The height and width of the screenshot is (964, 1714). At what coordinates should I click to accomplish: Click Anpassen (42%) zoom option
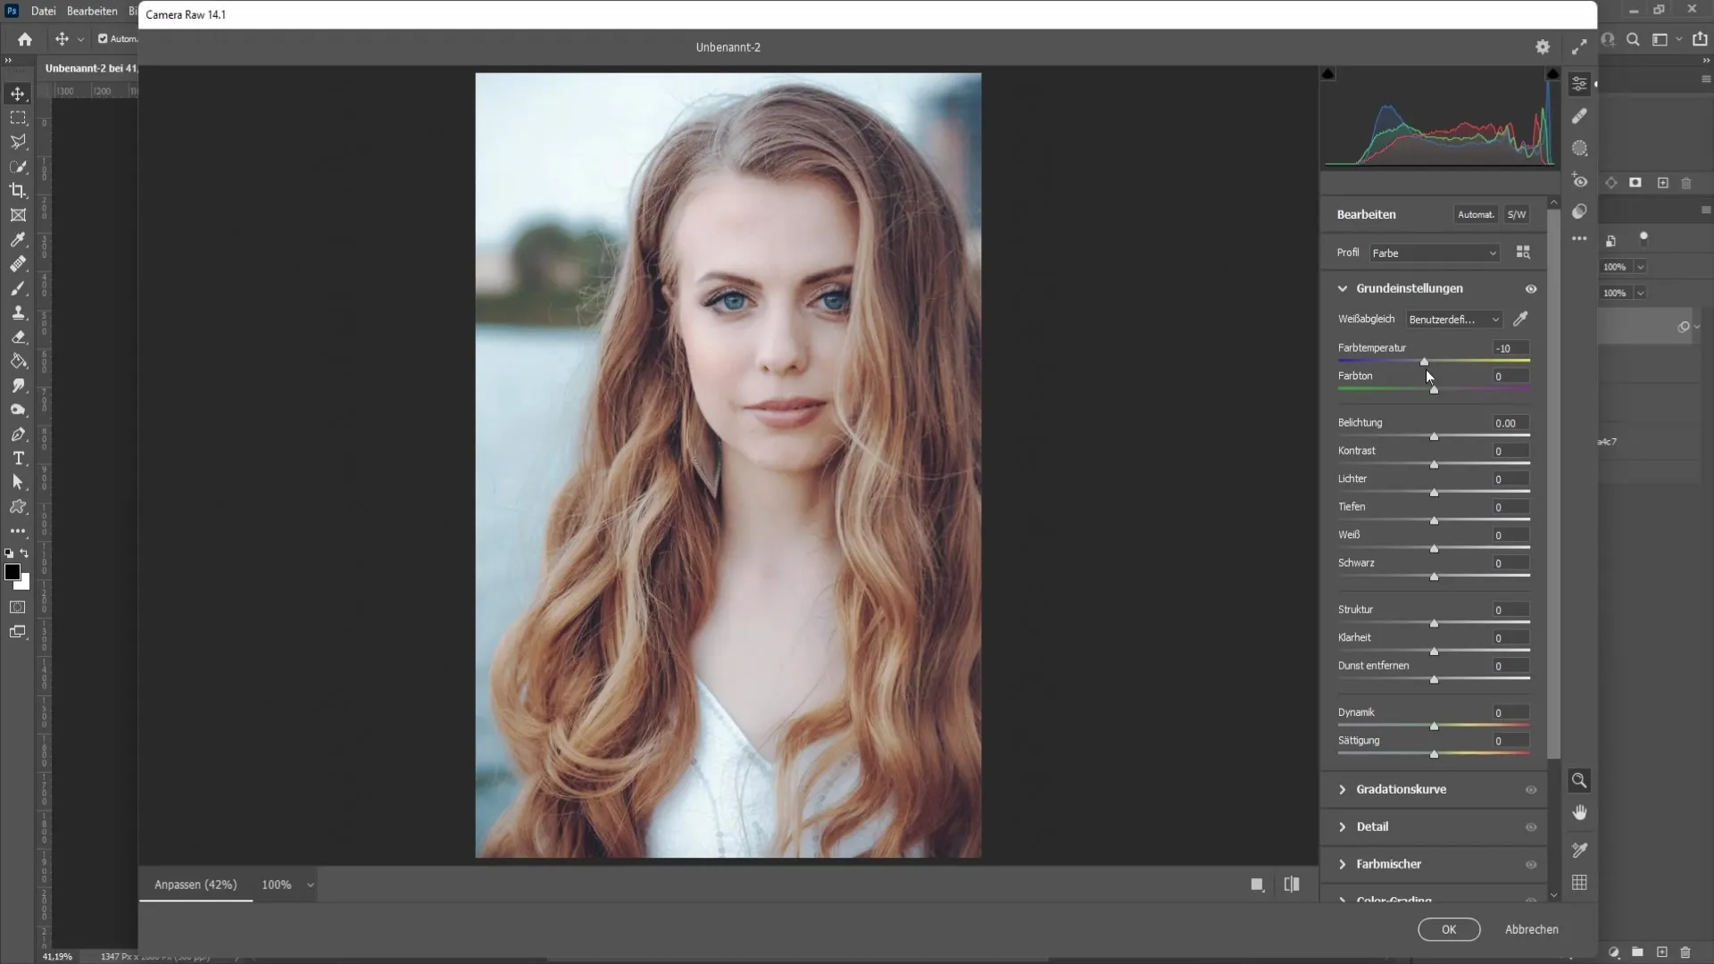(x=196, y=885)
